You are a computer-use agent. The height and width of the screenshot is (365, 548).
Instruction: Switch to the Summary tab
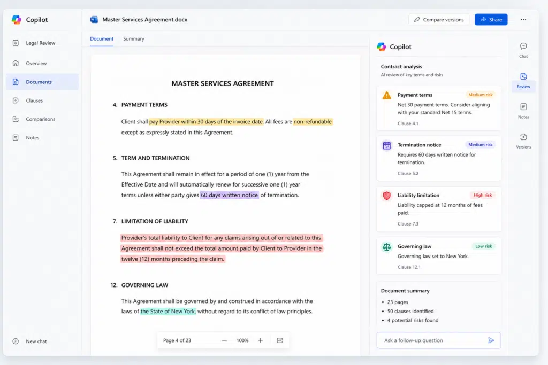pyautogui.click(x=133, y=38)
